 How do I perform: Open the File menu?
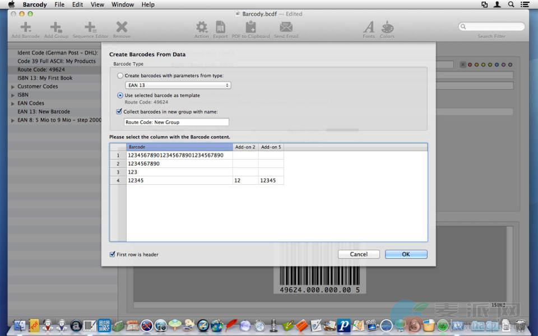click(59, 4)
